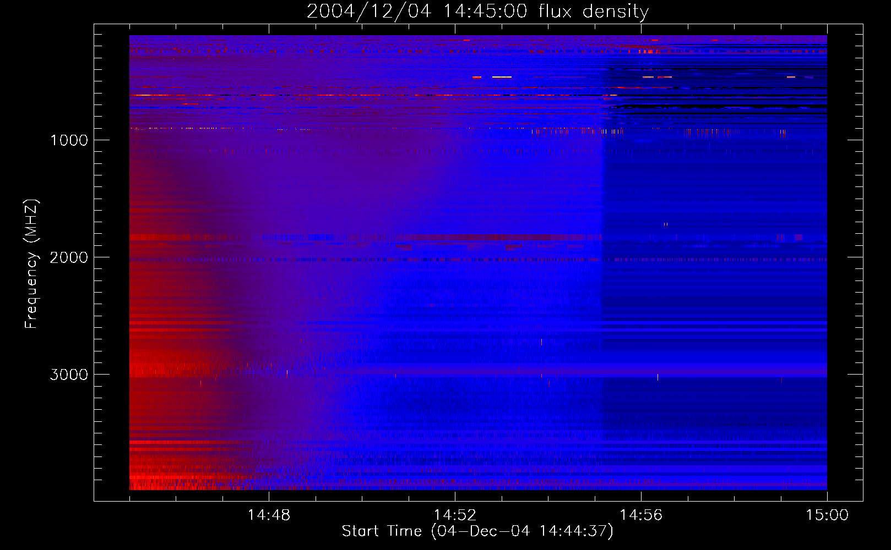Select the 3000 frequency tick label
The image size is (891, 550).
click(x=69, y=375)
